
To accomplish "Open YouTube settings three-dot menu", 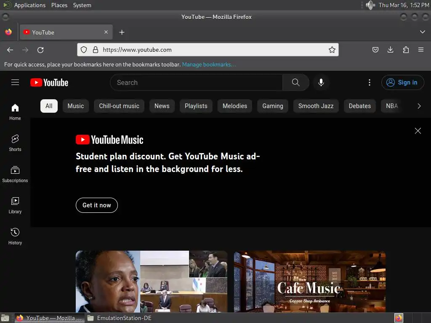I will [x=370, y=82].
